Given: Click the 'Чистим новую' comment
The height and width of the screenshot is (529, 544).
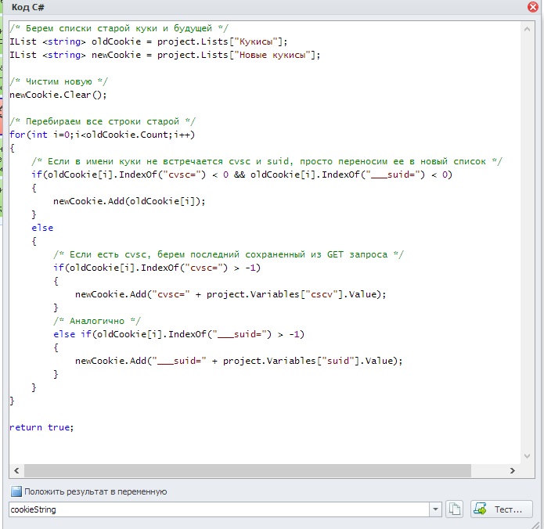Looking at the screenshot, I should click(59, 81).
